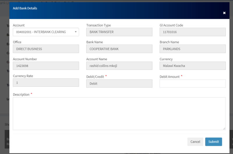
Task: Click inside the Description text area
Action: click(119, 114)
